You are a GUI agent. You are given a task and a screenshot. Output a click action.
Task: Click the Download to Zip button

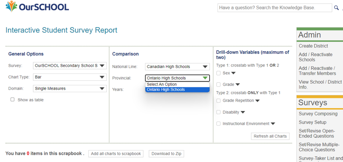click(167, 154)
